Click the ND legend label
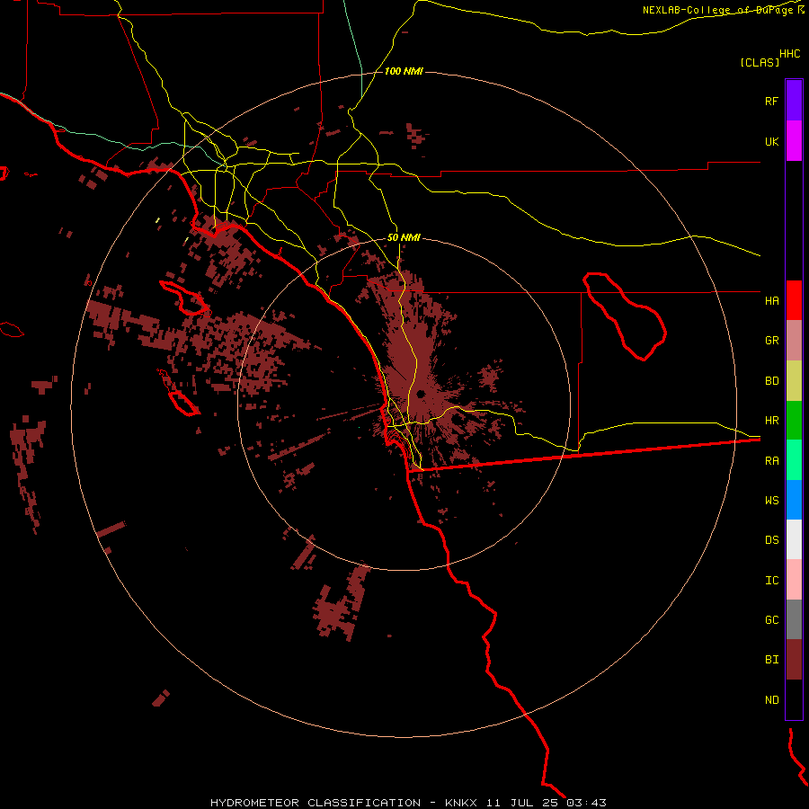 (x=771, y=700)
